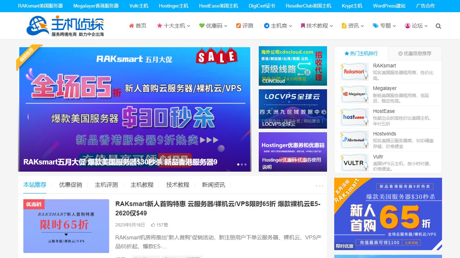The width and height of the screenshot is (460, 258).
Task: Open the CDNCloud ad thumbnail
Action: coord(293,66)
